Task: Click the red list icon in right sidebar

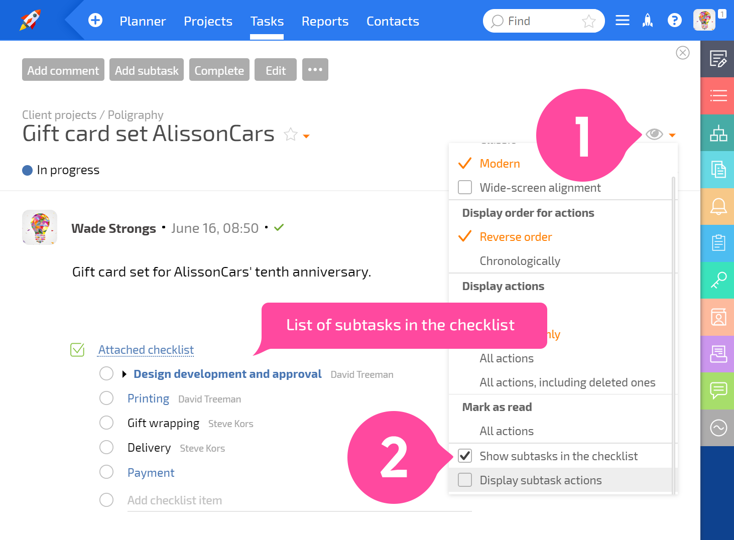Action: [717, 95]
